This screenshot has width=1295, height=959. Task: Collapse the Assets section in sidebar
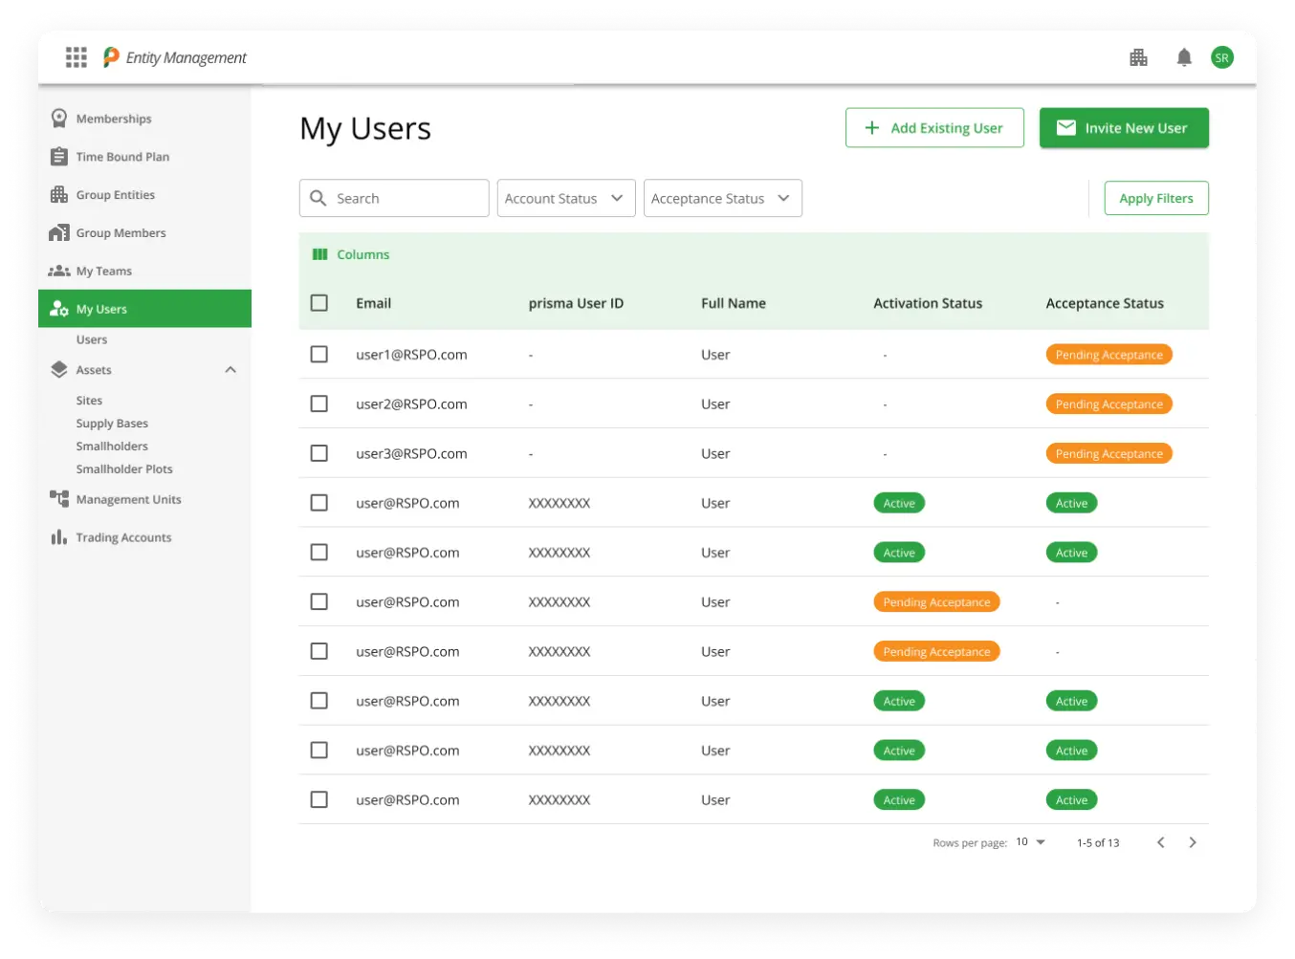[x=230, y=370]
